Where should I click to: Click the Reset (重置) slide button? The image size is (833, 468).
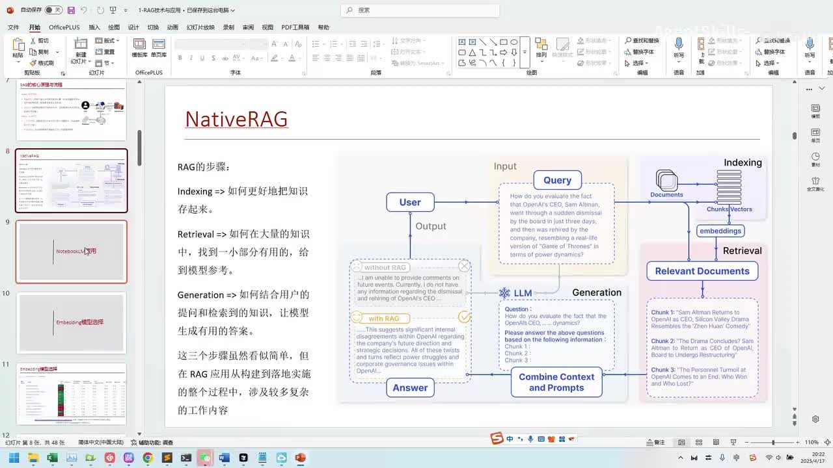coord(105,52)
